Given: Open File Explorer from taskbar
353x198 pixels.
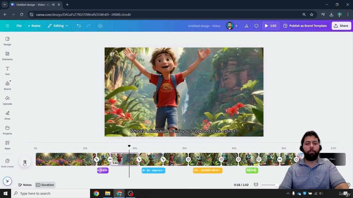Looking at the screenshot, I should pyautogui.click(x=108, y=193).
